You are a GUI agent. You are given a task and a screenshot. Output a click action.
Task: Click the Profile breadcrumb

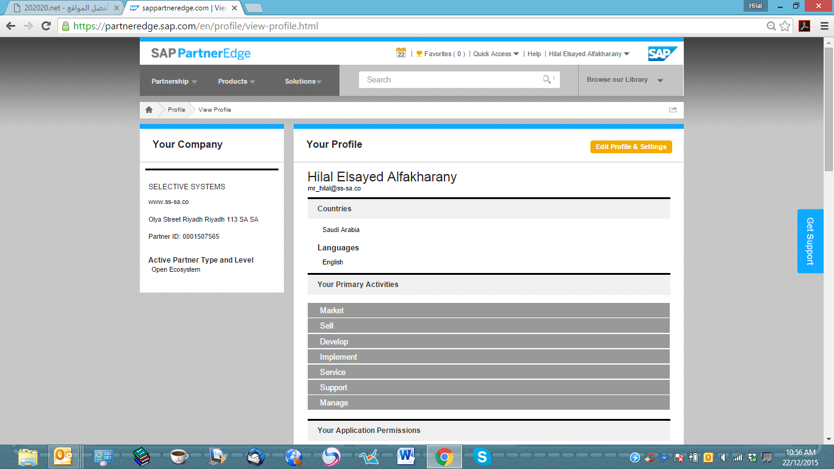tap(176, 110)
